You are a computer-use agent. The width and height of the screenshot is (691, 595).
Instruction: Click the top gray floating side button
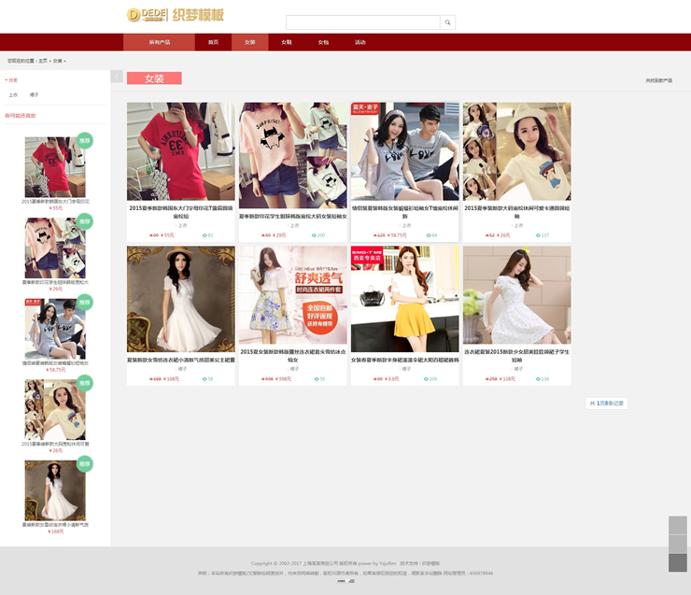click(x=677, y=525)
